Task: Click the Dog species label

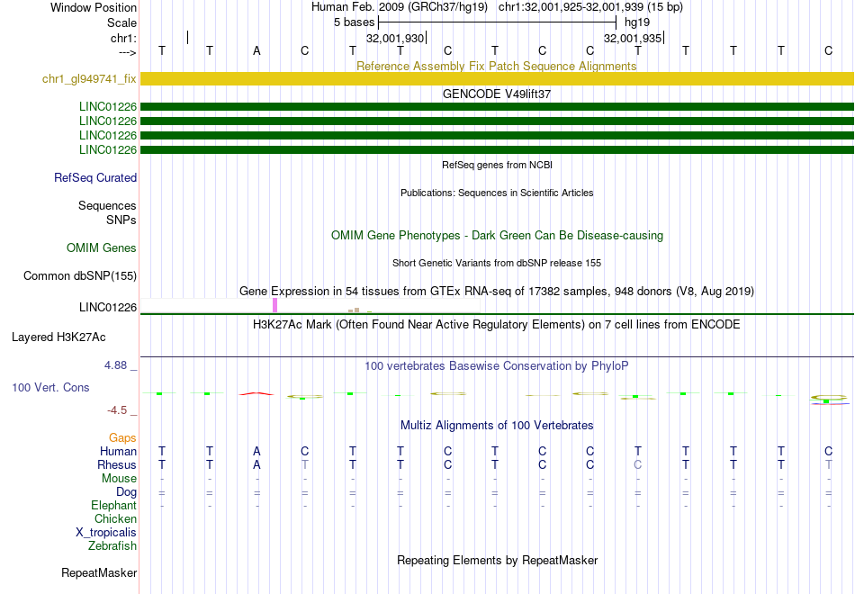Action: 126,492
